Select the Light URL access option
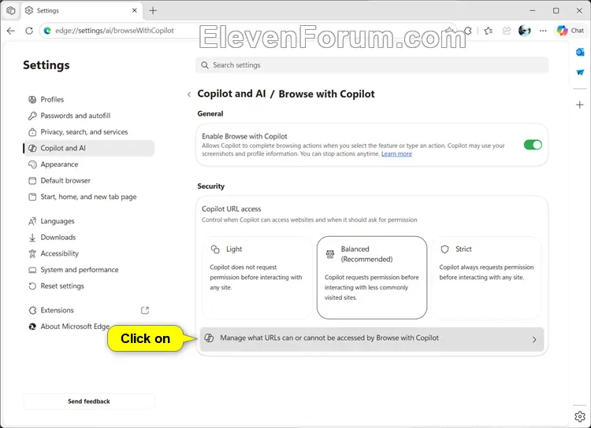The width and height of the screenshot is (591, 428). [257, 278]
